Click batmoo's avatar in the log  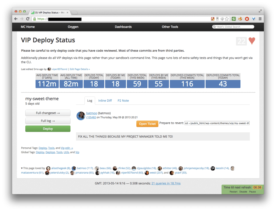point(81,116)
